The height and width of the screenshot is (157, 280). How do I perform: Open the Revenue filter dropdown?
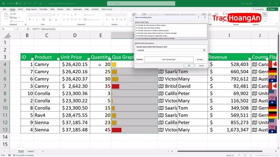(x=249, y=59)
